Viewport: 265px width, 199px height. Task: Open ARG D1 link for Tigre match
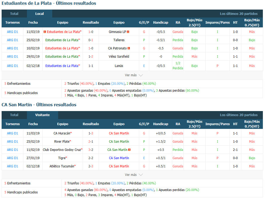13,158
